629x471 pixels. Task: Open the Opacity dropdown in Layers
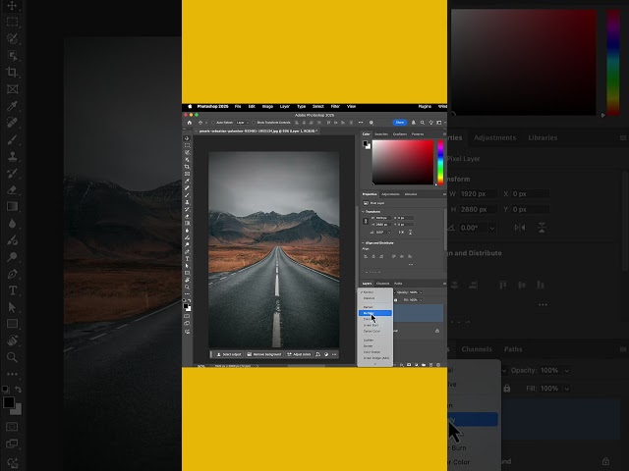[421, 292]
